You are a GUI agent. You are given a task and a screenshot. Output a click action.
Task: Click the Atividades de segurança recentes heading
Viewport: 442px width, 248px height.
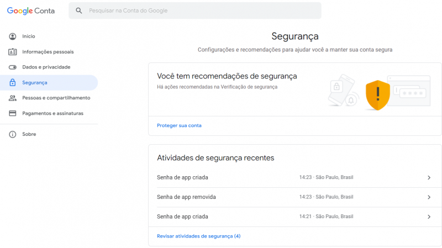(215, 158)
